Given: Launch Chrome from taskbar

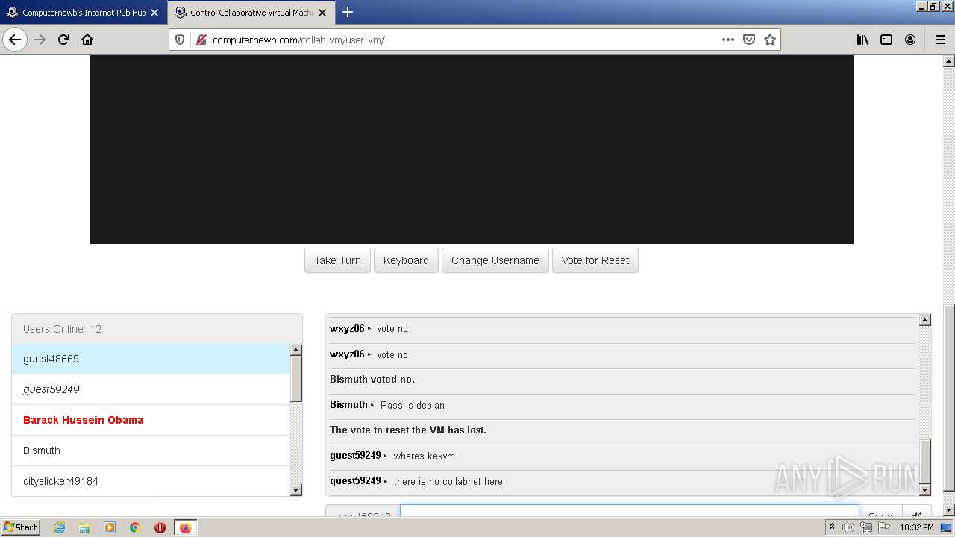Looking at the screenshot, I should (x=135, y=527).
